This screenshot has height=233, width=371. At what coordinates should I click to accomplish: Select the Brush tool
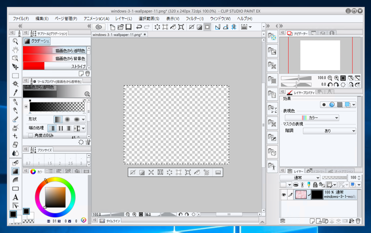point(15,119)
